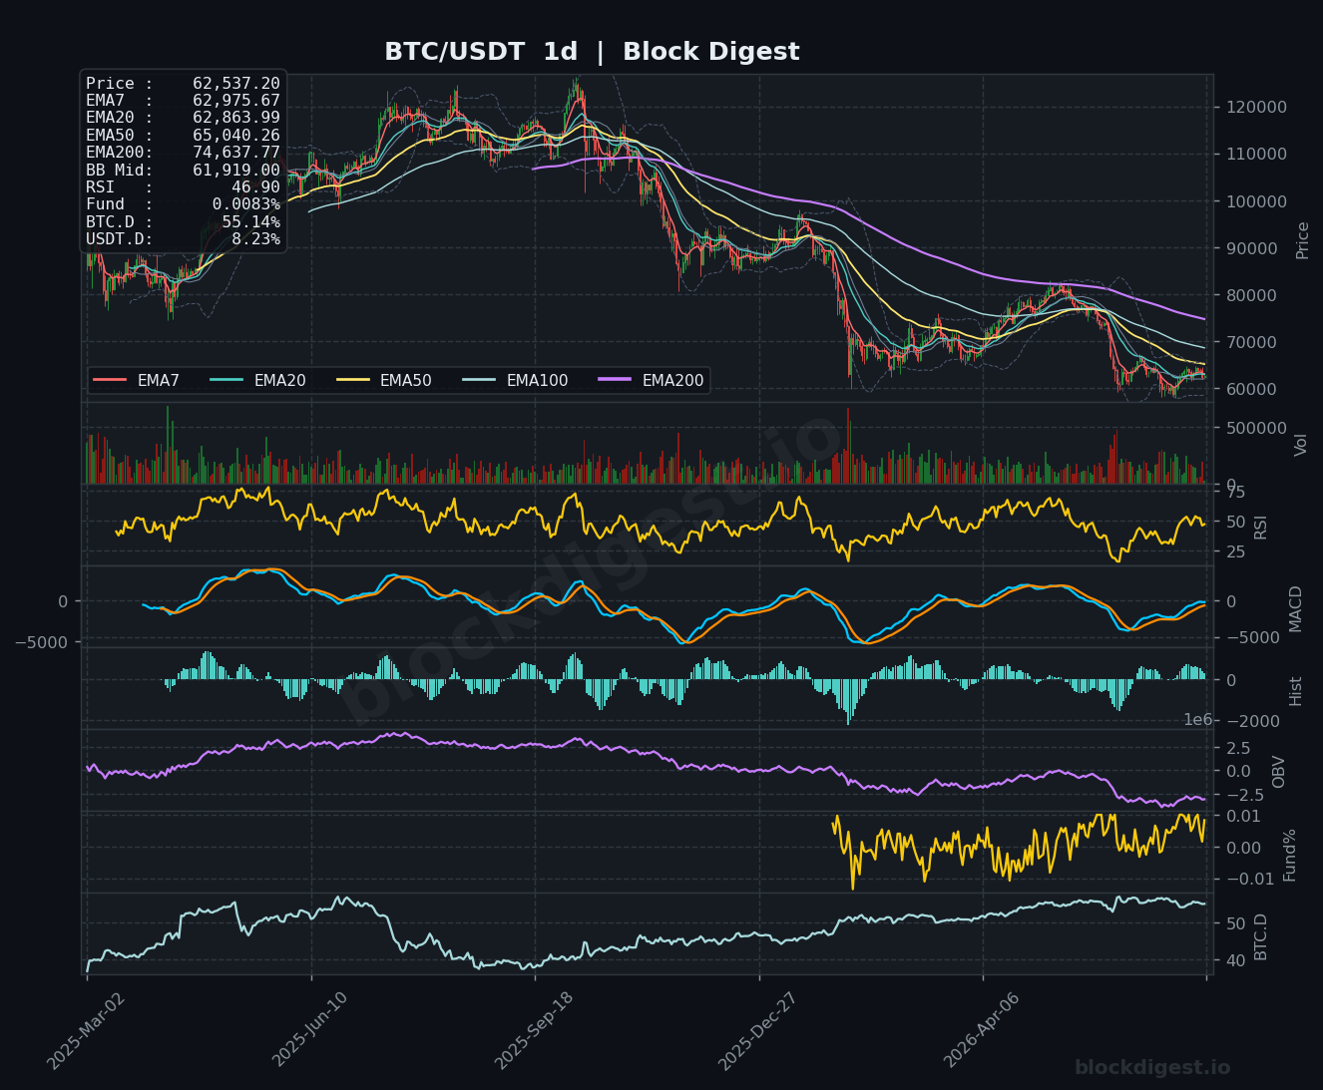The width and height of the screenshot is (1323, 1090).
Task: Click the 75 RSI axis label
Action: click(x=1235, y=493)
